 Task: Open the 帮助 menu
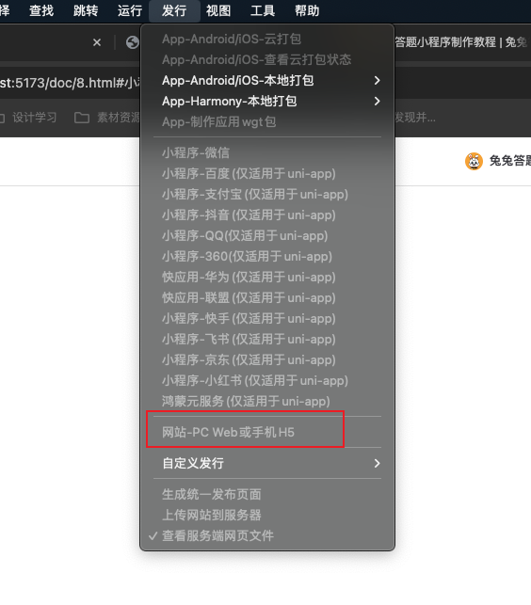pyautogui.click(x=307, y=10)
